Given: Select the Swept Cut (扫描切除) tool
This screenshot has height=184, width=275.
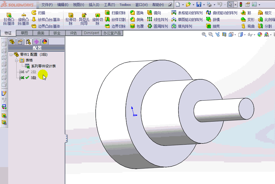Looking at the screenshot, I should coord(115,13).
